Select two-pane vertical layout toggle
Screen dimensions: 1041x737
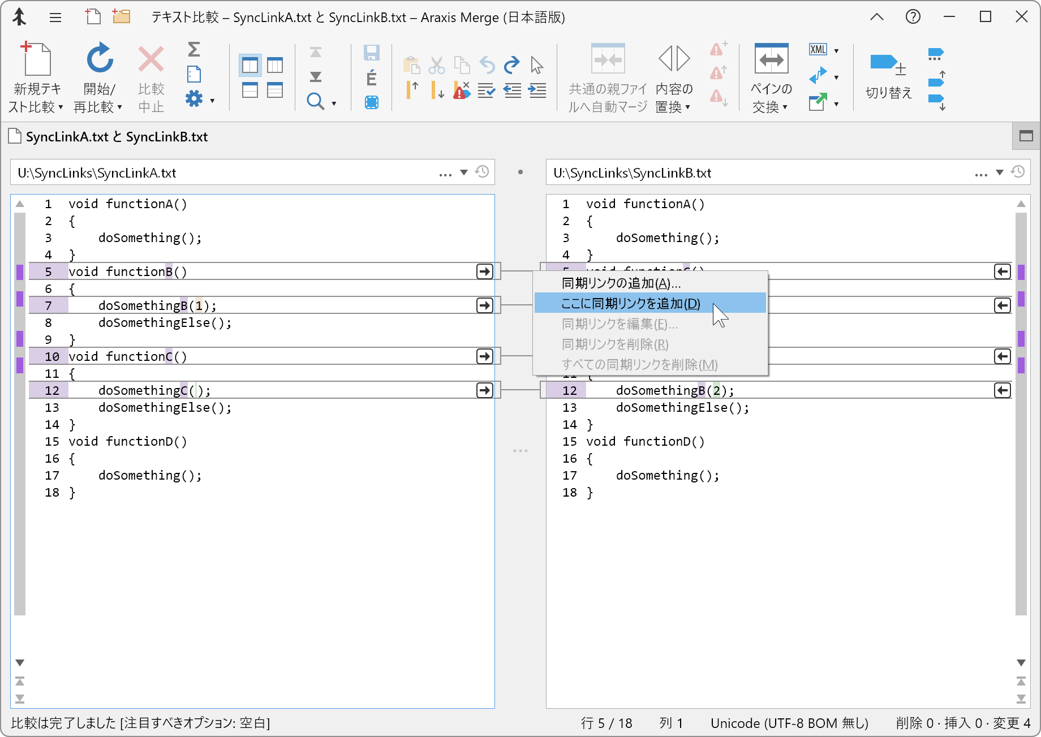[250, 66]
